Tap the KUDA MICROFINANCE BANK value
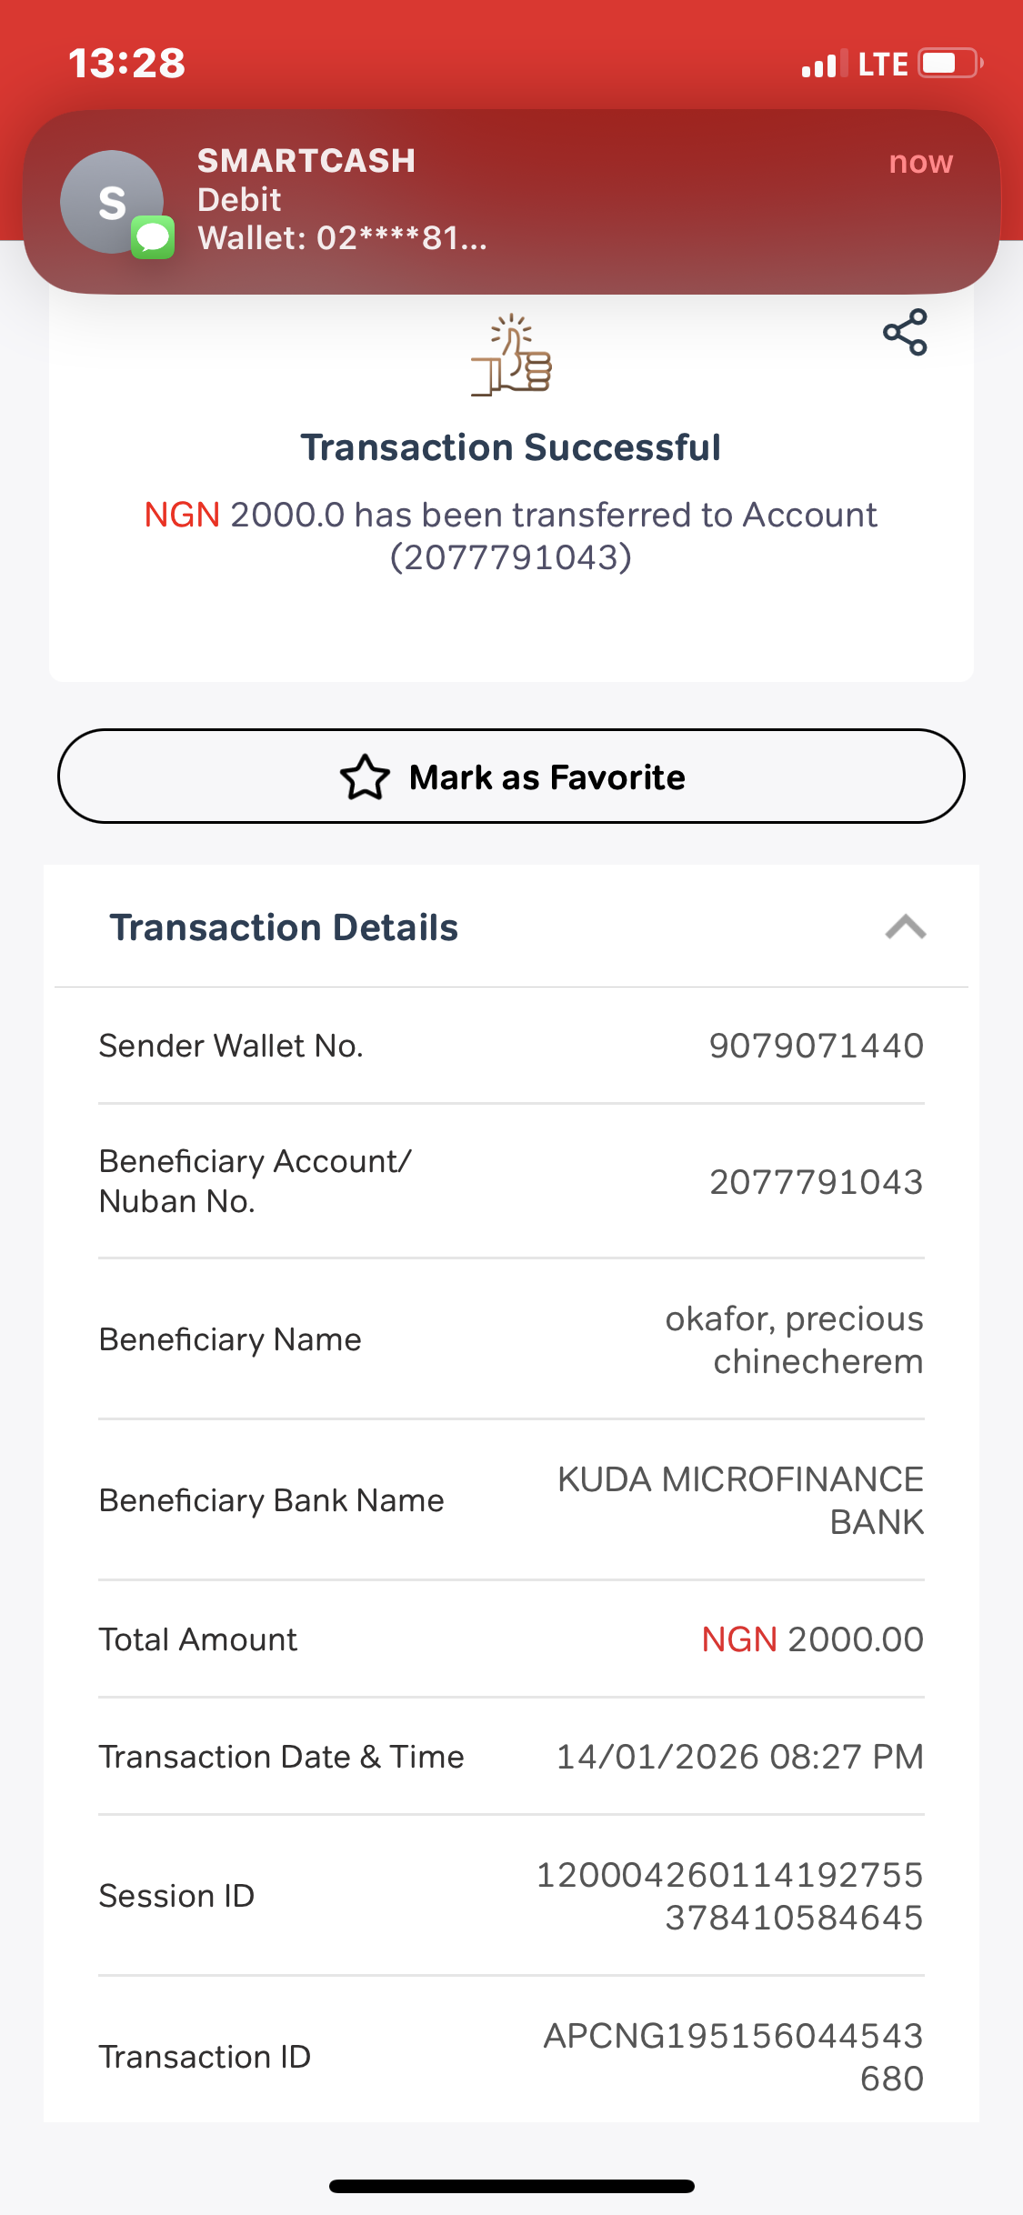This screenshot has height=2215, width=1023. coord(740,1500)
